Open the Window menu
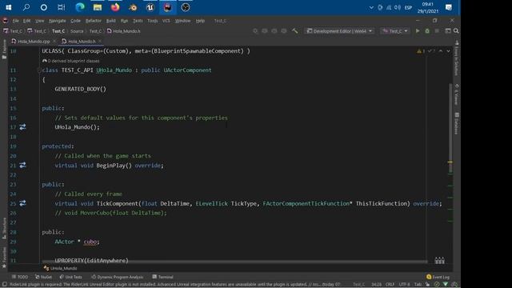 tap(182, 21)
